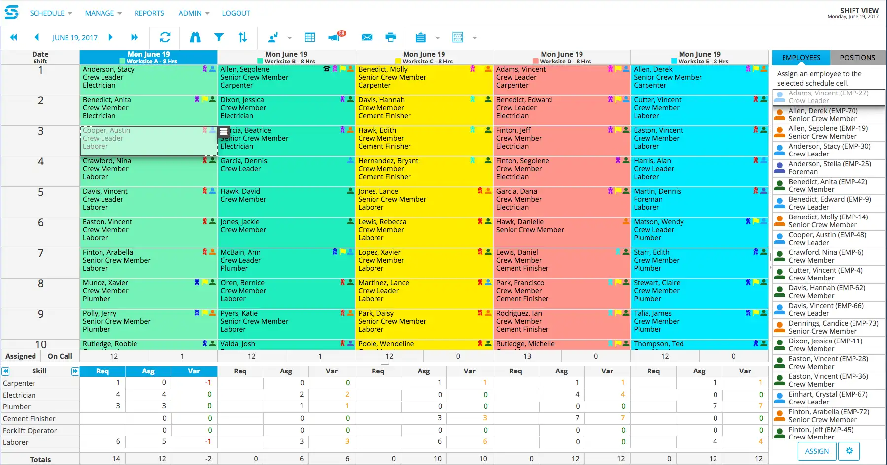Click the ASSIGN button
The height and width of the screenshot is (465, 887).
pyautogui.click(x=817, y=451)
